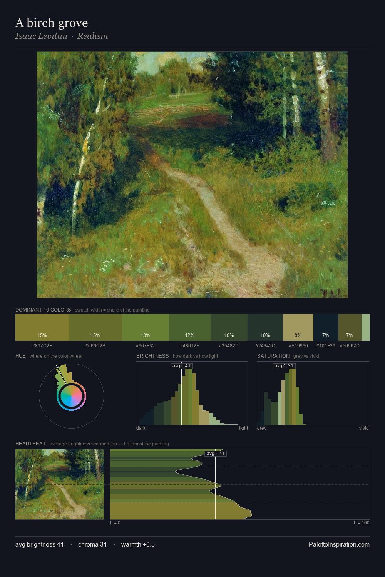The height and width of the screenshot is (577, 385).
Task: Pick the #48612F green swatch
Action: coord(190,327)
